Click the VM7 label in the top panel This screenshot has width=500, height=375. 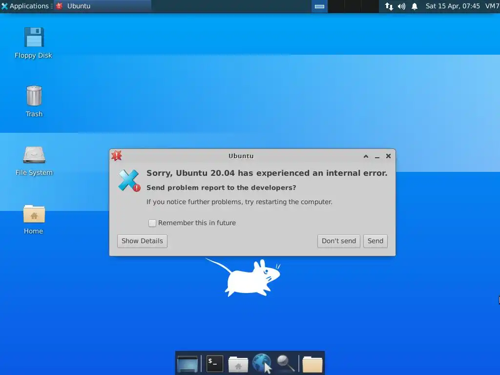(x=492, y=6)
